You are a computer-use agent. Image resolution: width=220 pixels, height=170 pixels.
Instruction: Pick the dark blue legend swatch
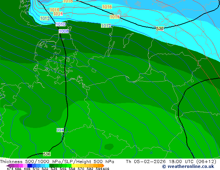point(29,165)
